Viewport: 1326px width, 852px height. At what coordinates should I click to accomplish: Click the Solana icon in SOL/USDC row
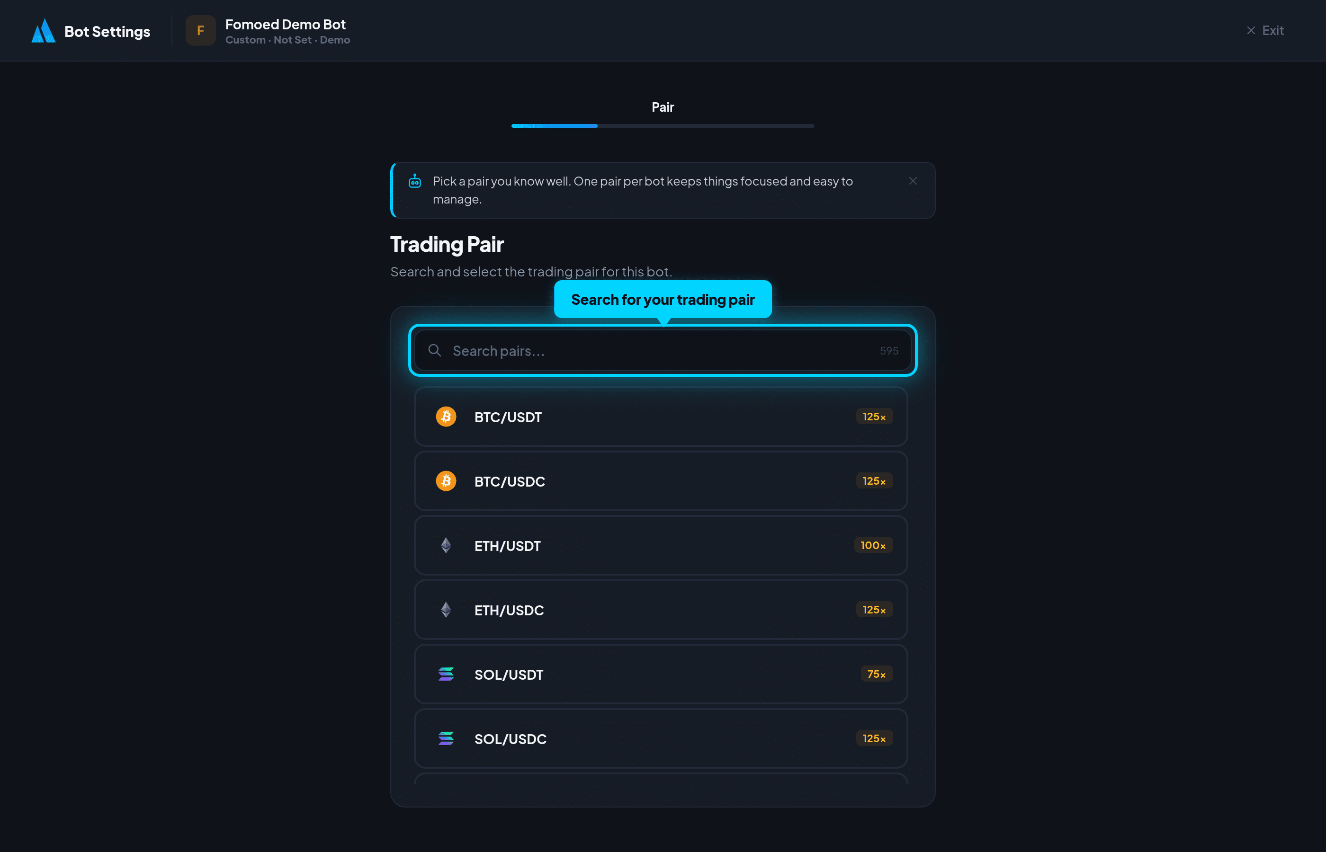[x=446, y=738]
